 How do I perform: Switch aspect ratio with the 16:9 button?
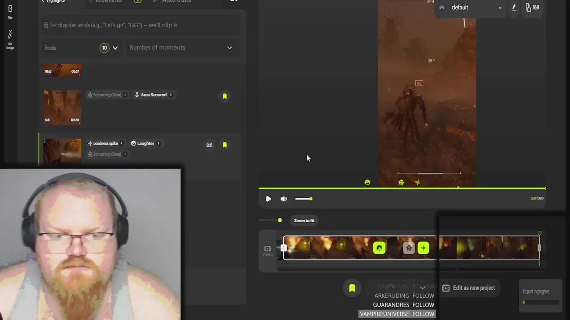532,8
